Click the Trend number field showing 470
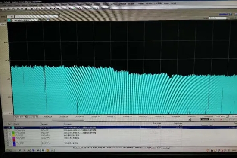 click(10, 17)
